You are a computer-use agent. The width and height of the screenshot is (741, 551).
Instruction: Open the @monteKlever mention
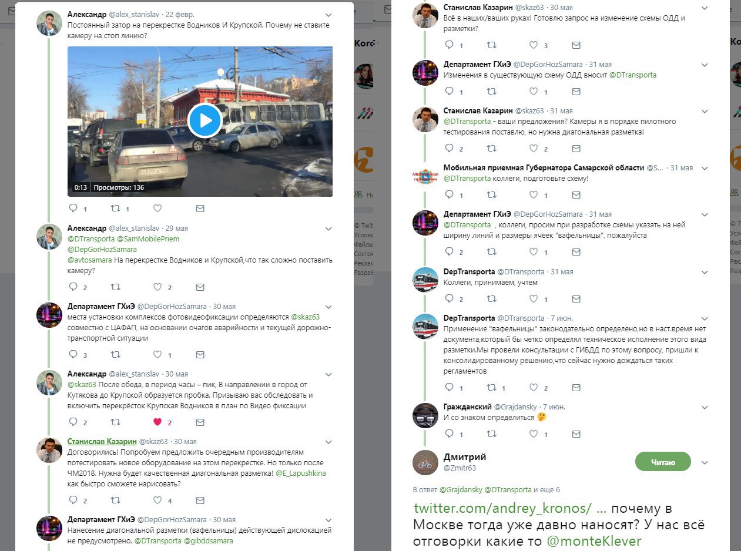coord(594,540)
